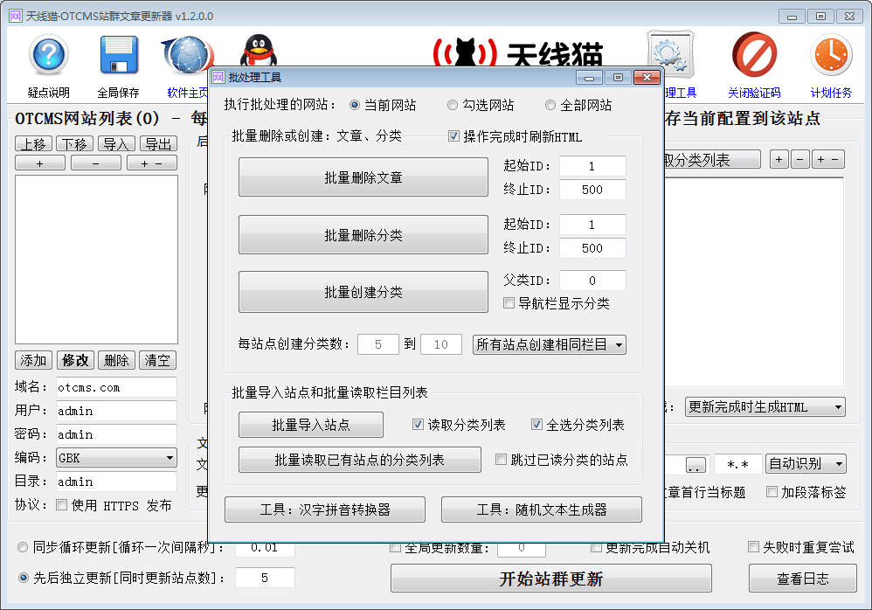Open 工具：汉字拼音转换器
Screen dimensions: 872x610
tap(325, 509)
